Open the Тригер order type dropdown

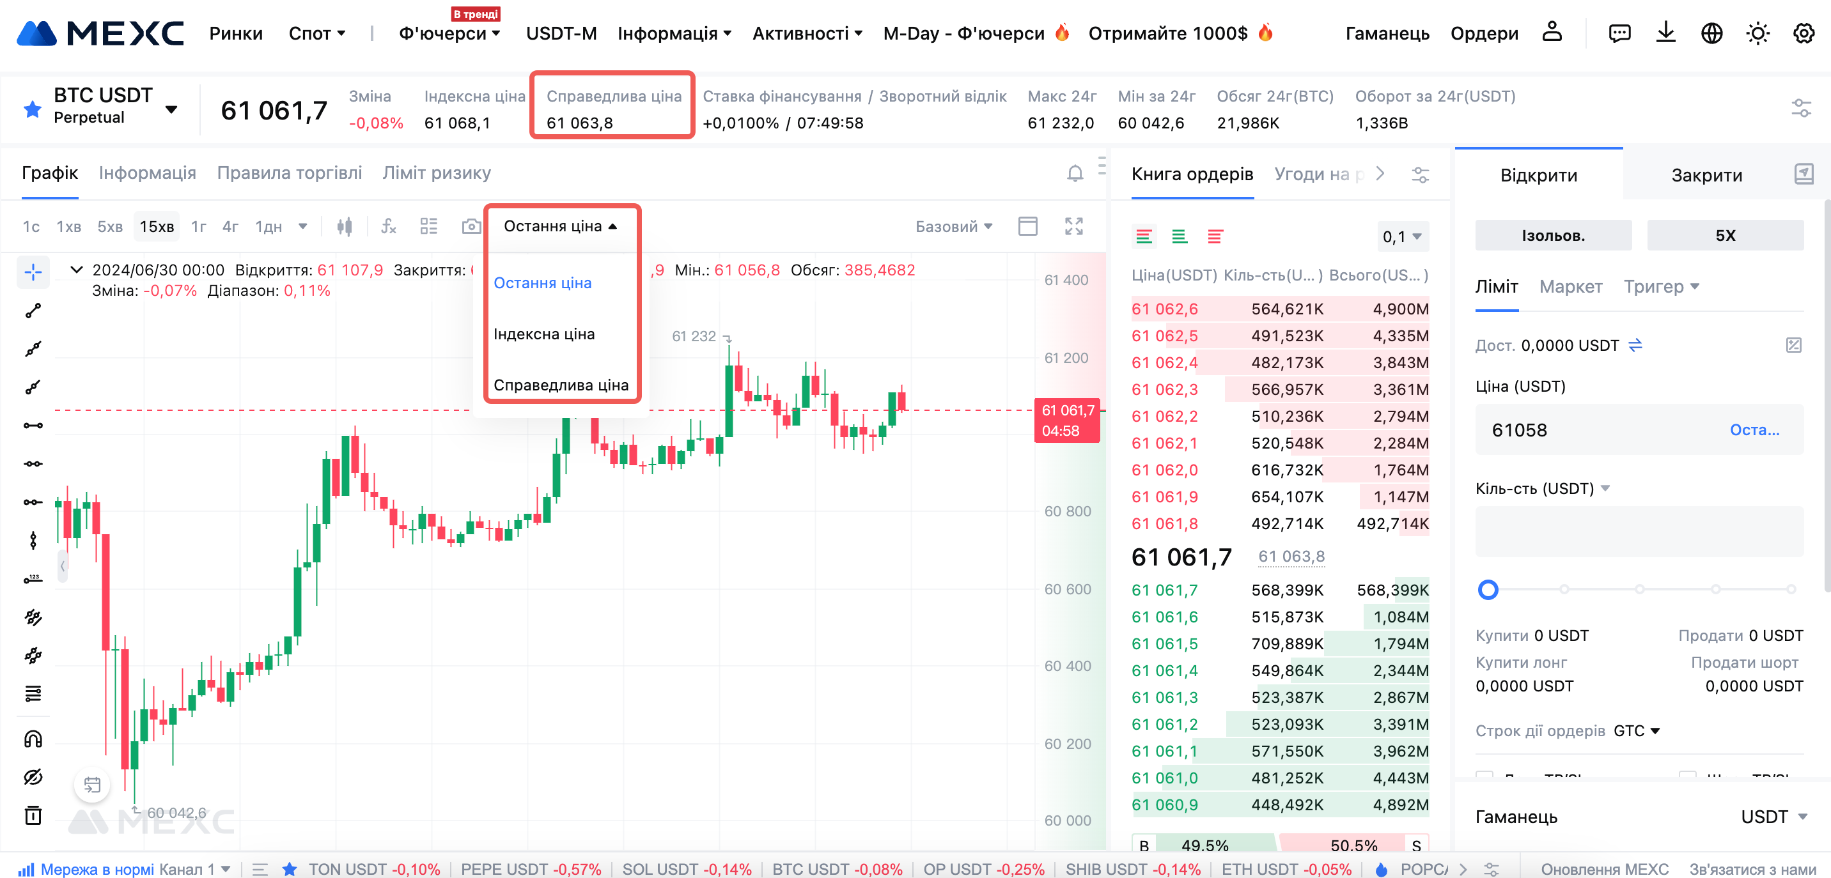1661,286
